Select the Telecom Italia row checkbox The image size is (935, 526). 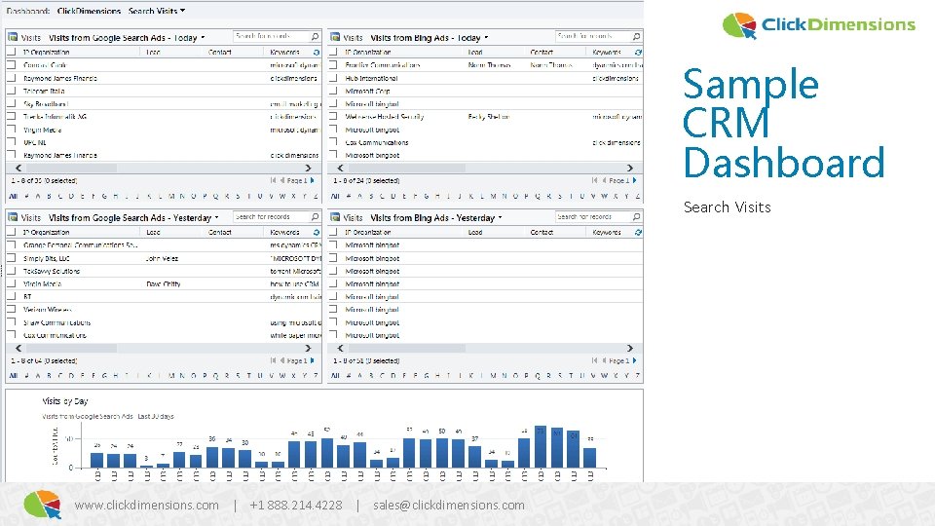11,91
